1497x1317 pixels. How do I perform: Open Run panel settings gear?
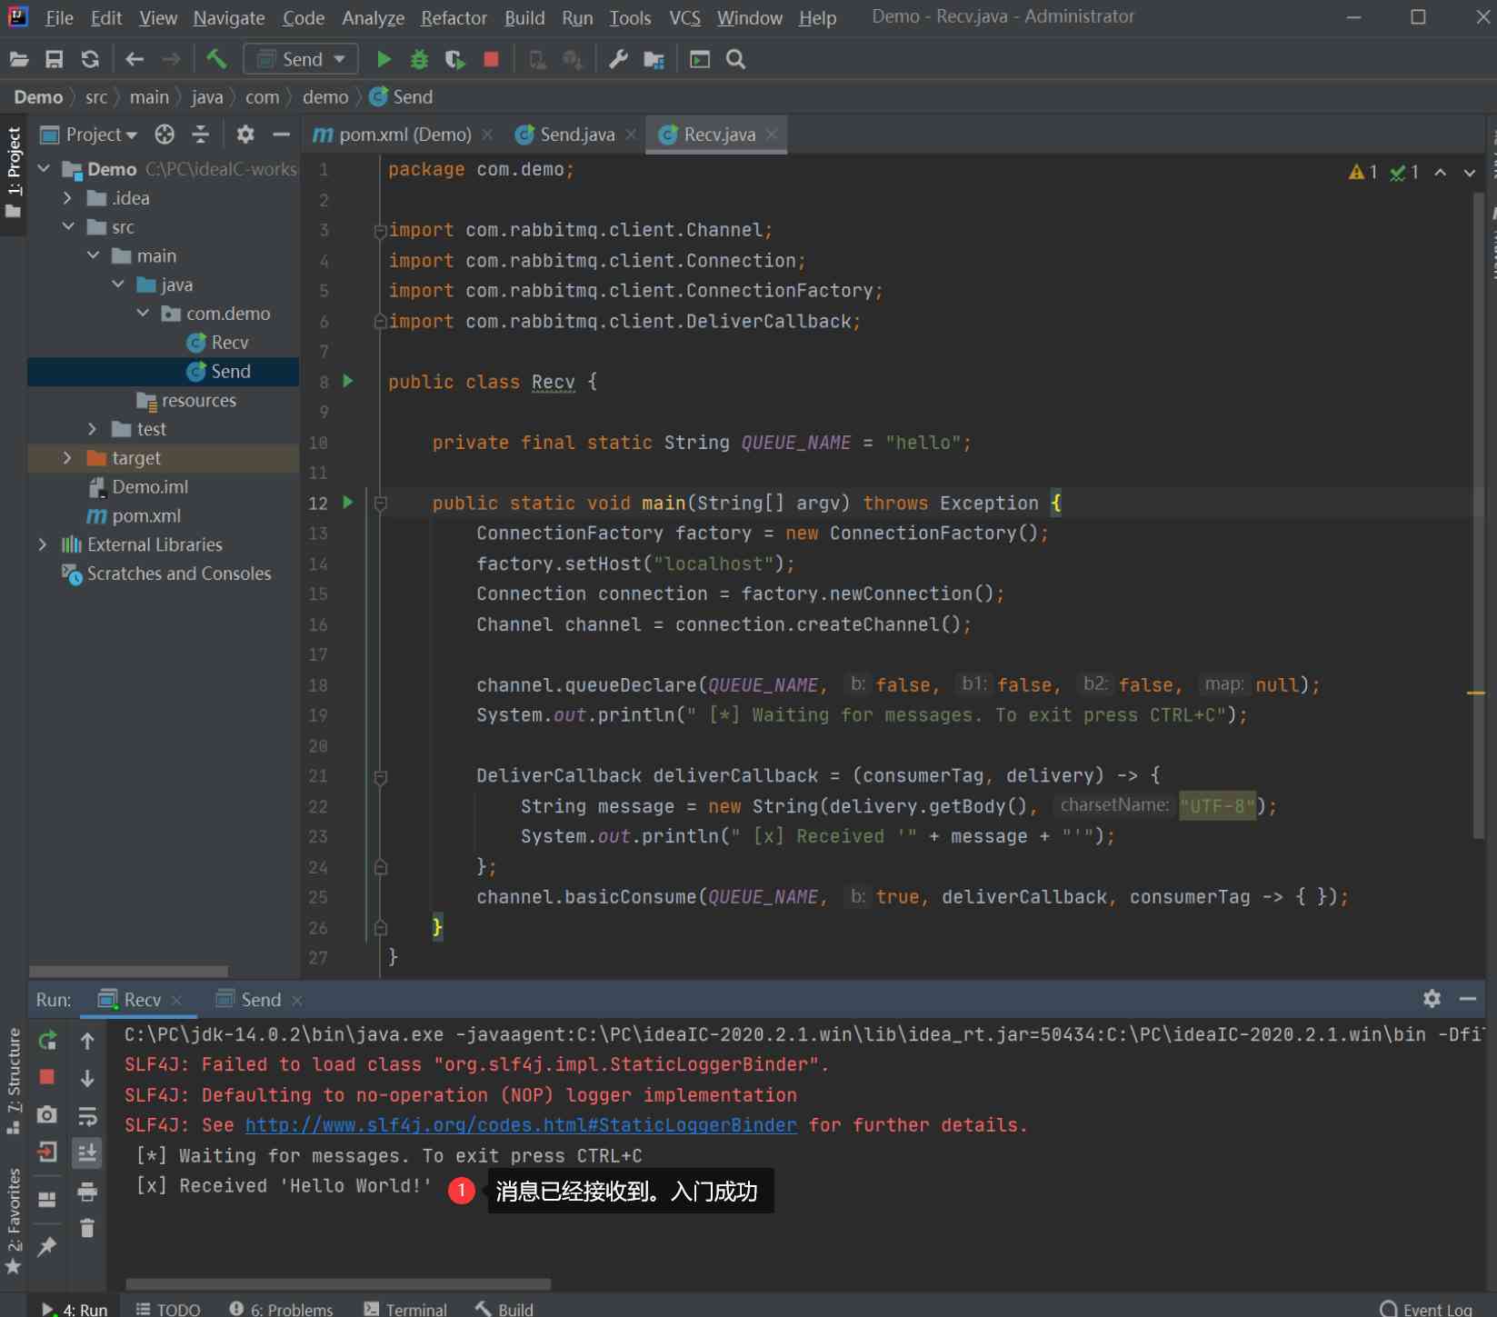(1432, 999)
